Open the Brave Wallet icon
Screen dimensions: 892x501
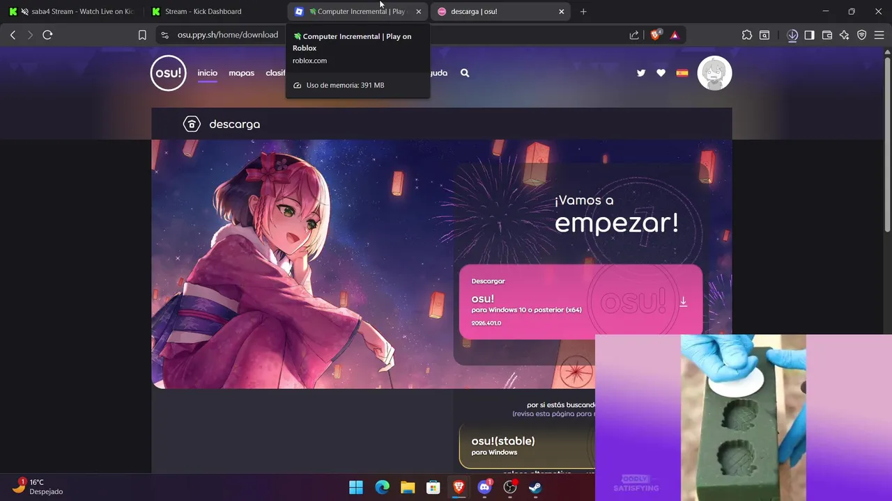827,35
